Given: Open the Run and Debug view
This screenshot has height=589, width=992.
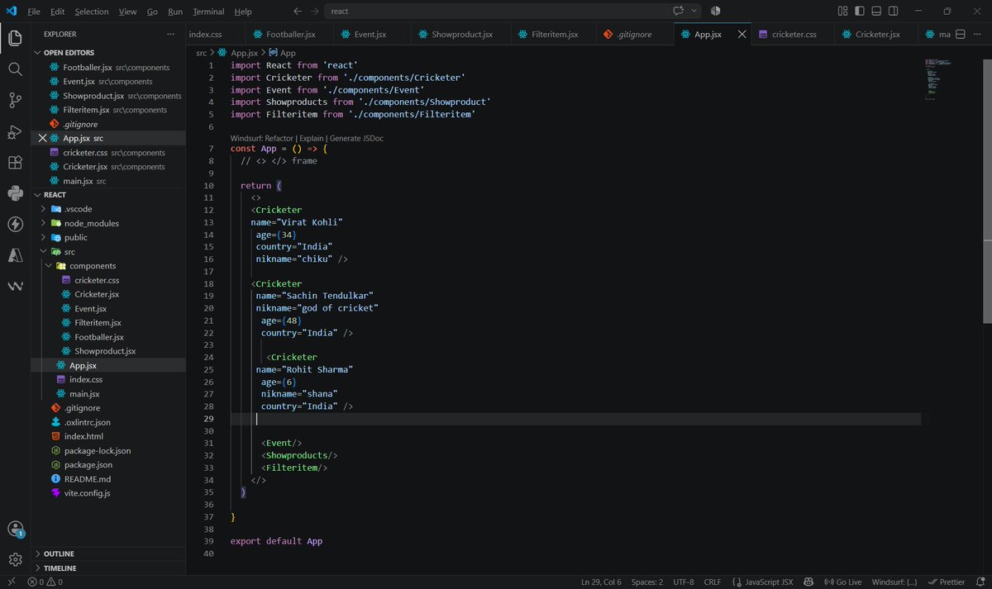Looking at the screenshot, I should [x=15, y=132].
